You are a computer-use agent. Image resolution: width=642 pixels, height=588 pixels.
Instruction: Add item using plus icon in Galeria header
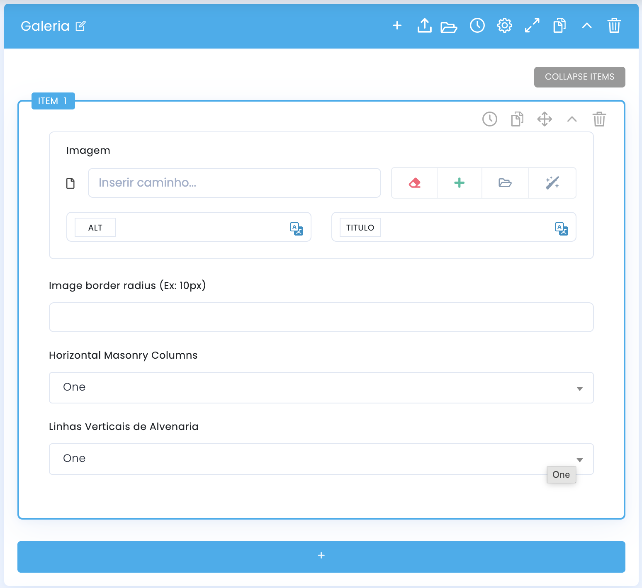397,26
